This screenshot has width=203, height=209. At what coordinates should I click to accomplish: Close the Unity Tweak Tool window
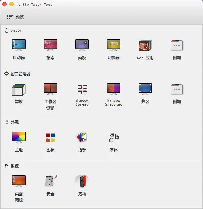pyautogui.click(x=5, y=4)
